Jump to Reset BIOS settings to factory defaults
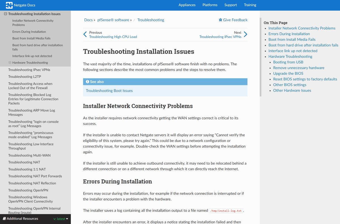This screenshot has height=224, width=340. coord(305,79)
